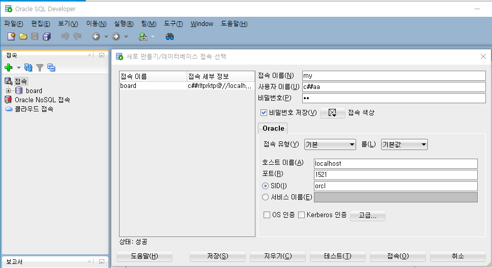
Task: Open the Window menu
Action: click(202, 24)
